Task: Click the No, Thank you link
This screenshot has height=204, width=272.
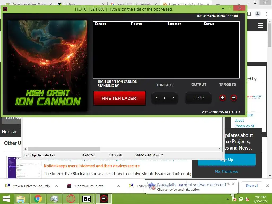Action: click(227, 171)
